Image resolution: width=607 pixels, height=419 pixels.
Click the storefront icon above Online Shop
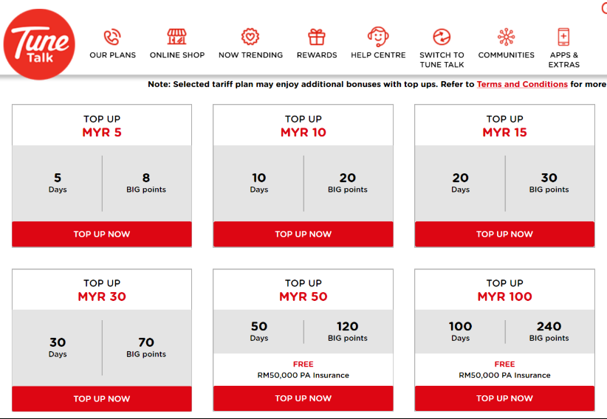point(177,37)
